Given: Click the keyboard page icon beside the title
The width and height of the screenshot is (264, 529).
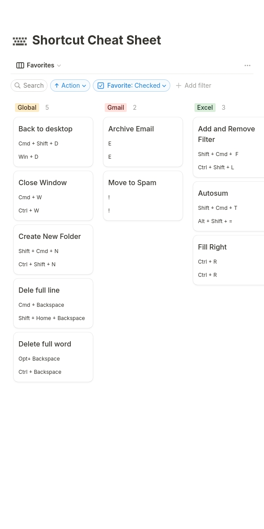Looking at the screenshot, I should click(x=20, y=41).
